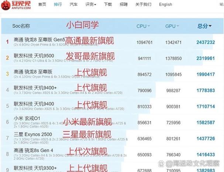Select GPU score 1095845

point(173,75)
